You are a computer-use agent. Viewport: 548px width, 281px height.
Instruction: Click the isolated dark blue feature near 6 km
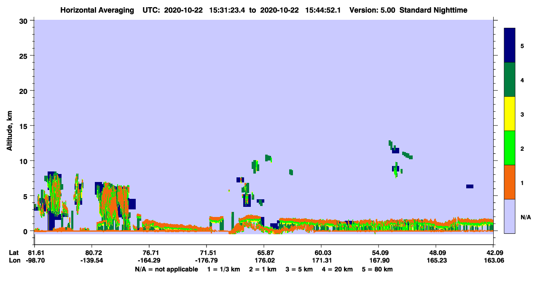click(470, 186)
